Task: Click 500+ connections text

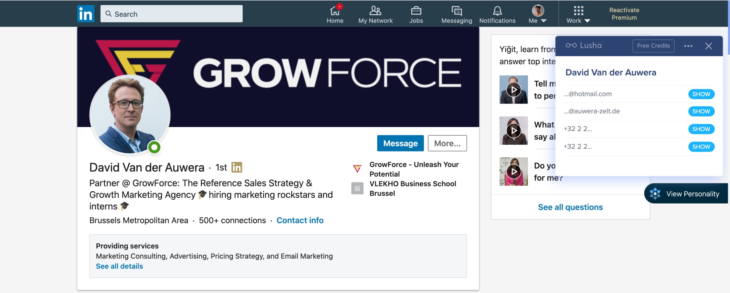Action: tap(232, 220)
